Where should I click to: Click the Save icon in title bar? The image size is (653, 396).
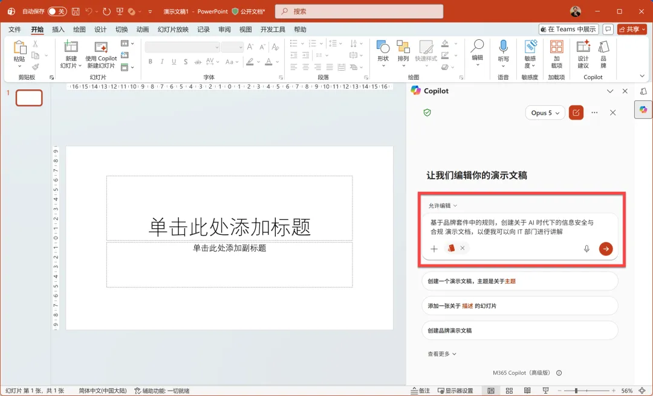point(76,11)
